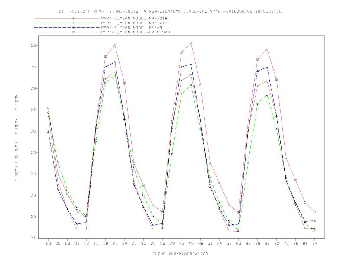Click x-axis forecast hour 42
This screenshot has height=265, width=343.
[181, 243]
